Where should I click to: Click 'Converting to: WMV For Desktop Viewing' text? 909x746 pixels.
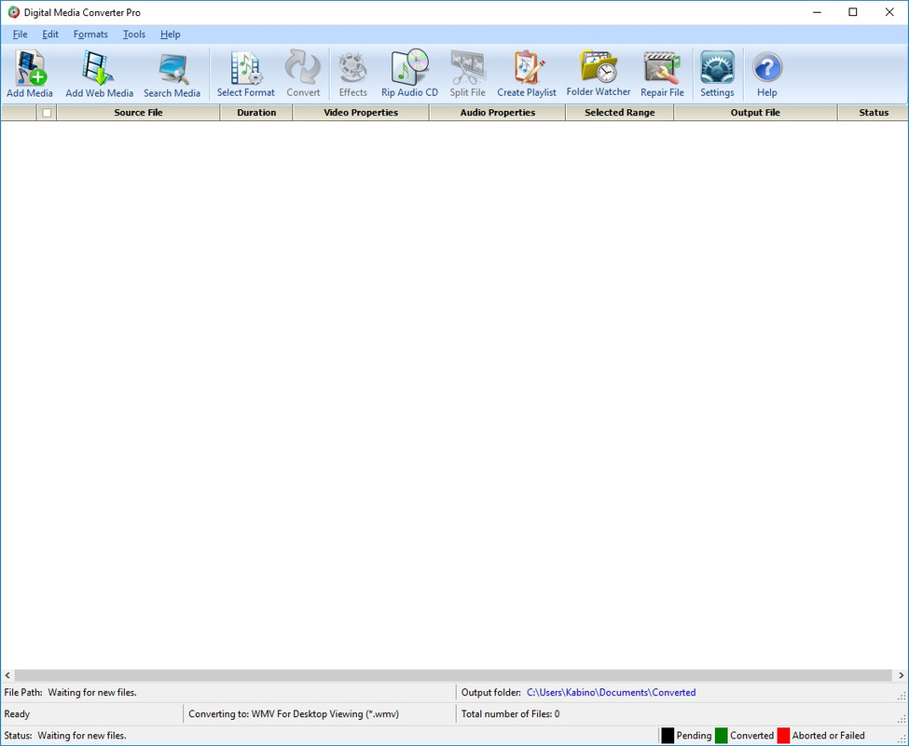click(x=294, y=714)
